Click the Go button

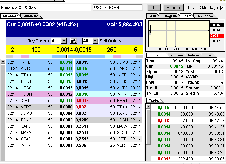[154, 8]
